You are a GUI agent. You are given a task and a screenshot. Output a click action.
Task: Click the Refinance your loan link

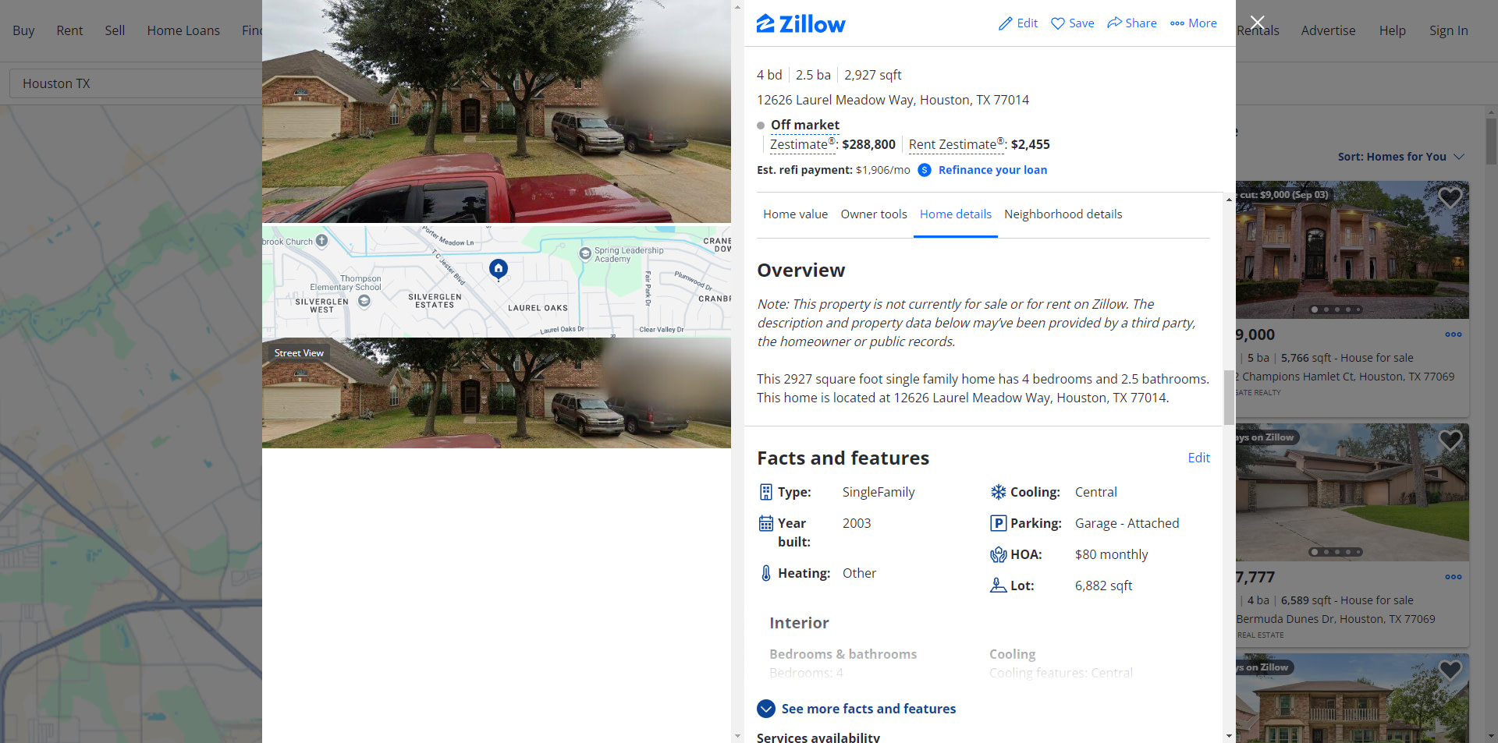pyautogui.click(x=992, y=170)
